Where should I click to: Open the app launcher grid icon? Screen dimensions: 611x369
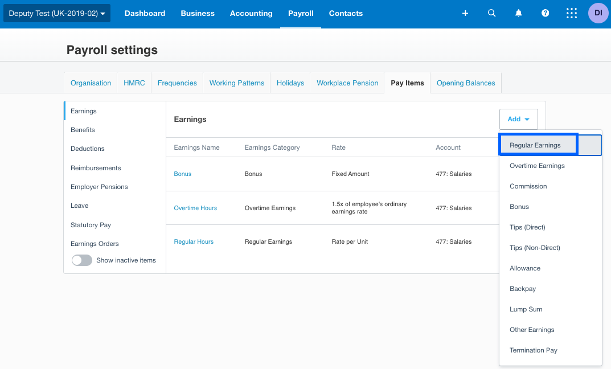pos(572,13)
